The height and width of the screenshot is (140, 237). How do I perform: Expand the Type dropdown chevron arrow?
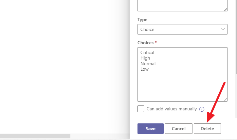pyautogui.click(x=223, y=29)
